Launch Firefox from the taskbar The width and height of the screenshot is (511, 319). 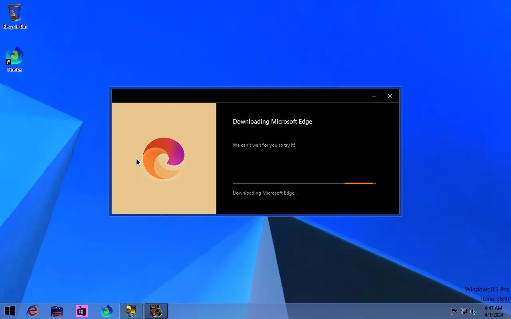[x=107, y=311]
